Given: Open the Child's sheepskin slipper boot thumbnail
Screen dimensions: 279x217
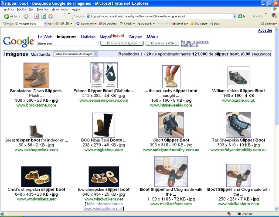Looking at the screenshot, I should 36,177.
